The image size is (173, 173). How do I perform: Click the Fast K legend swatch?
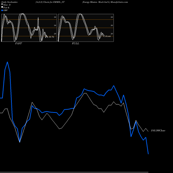pos(2,7)
